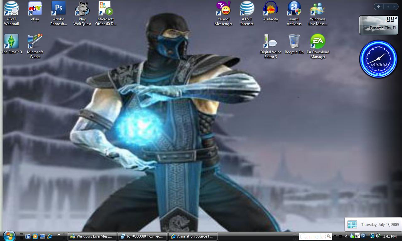The image size is (402, 241).
Task: Go to next sidebar gadgets page arrow
Action: [x=395, y=6]
